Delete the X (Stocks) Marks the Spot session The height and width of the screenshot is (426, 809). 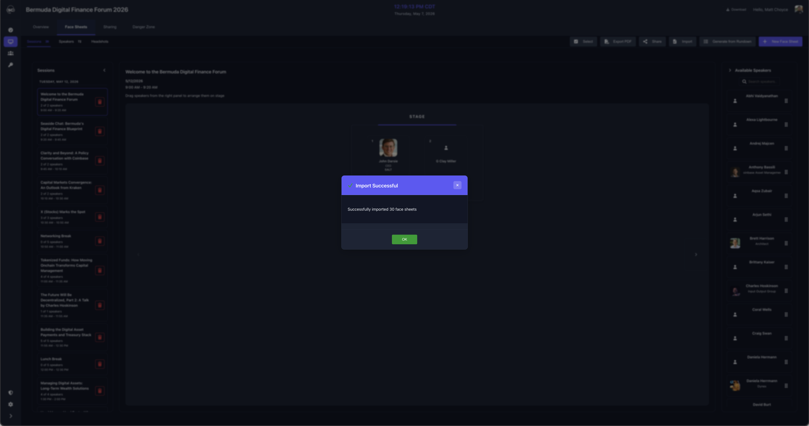pos(99,217)
